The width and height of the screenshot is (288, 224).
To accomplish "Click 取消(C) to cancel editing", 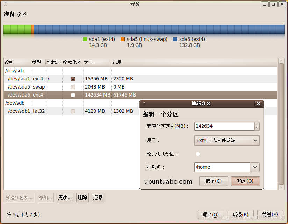I will click(214, 181).
